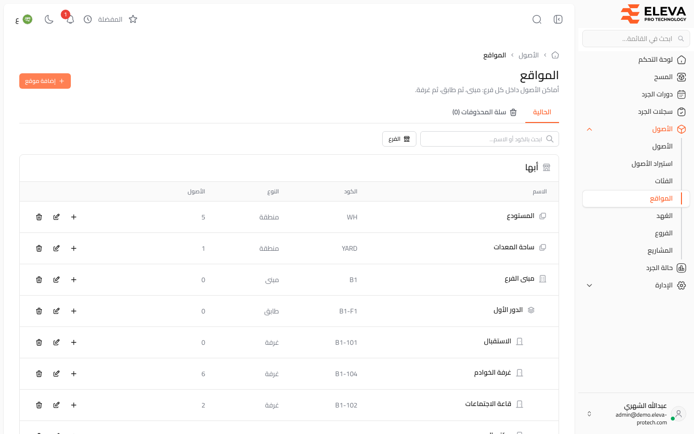Viewport: 694px width, 434px height.
Task: Edit the مبنى الفرع row
Action: (56, 280)
